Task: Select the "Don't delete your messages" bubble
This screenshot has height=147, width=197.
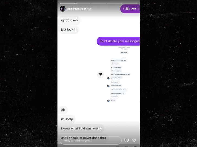Action: tap(118, 41)
